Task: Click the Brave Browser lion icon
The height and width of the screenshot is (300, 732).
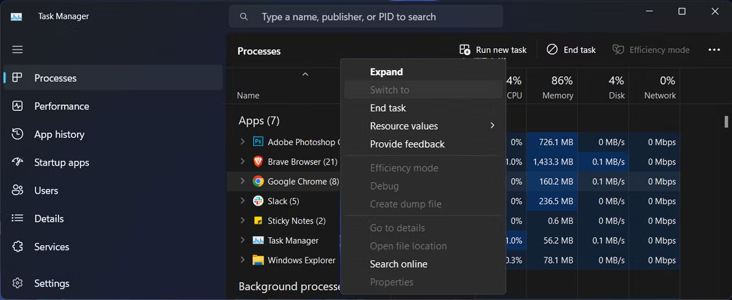Action: (258, 162)
